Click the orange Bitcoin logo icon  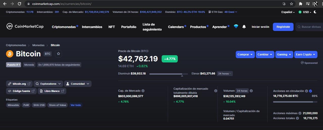(10, 54)
